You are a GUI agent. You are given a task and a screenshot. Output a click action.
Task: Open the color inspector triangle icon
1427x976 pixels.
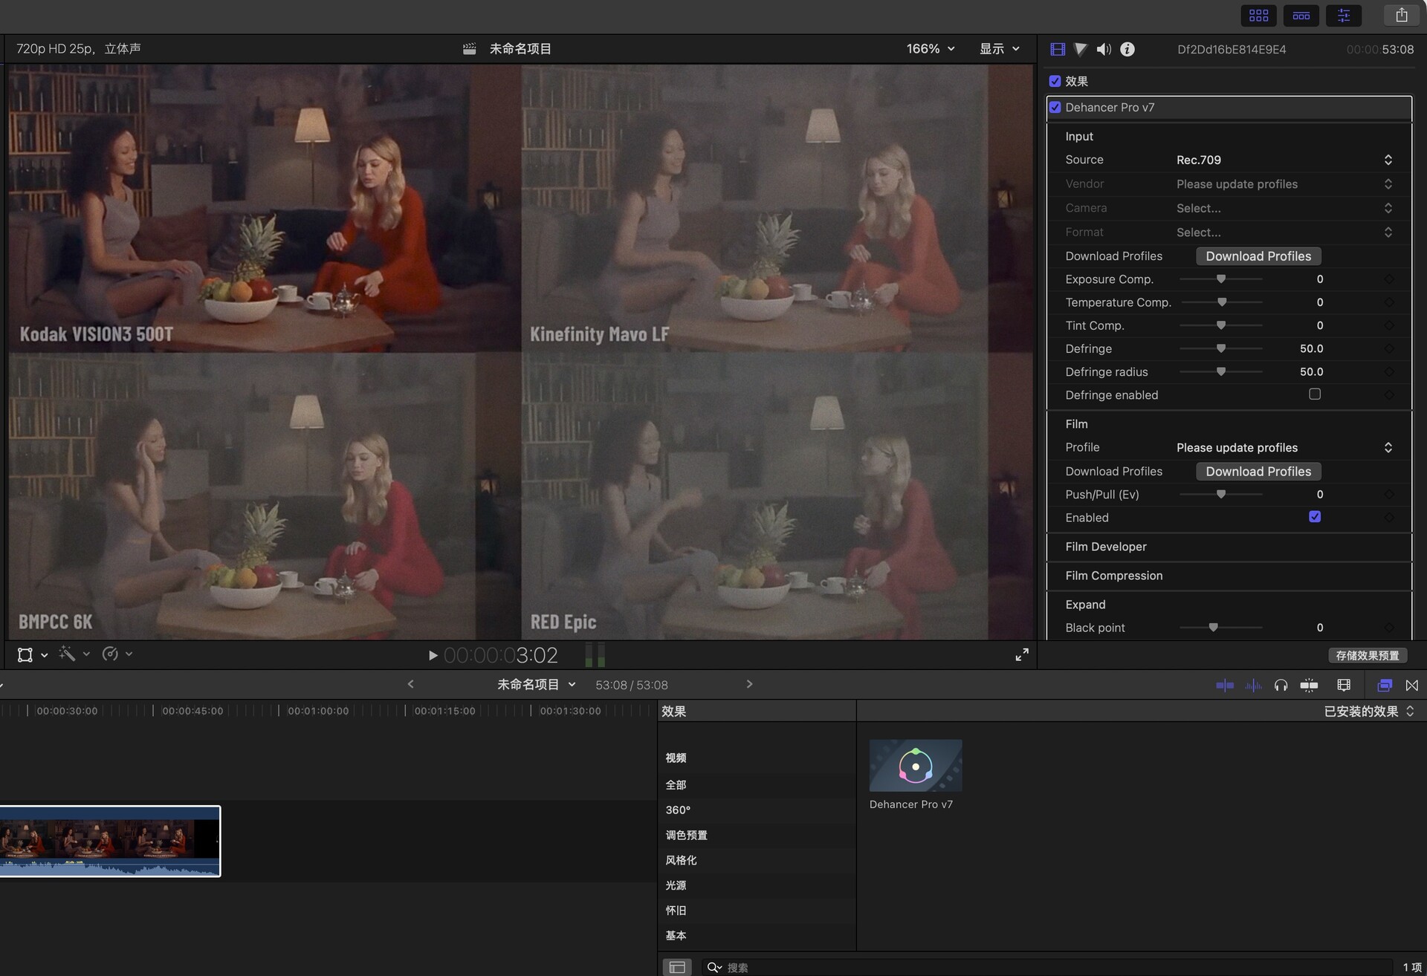click(x=1081, y=49)
